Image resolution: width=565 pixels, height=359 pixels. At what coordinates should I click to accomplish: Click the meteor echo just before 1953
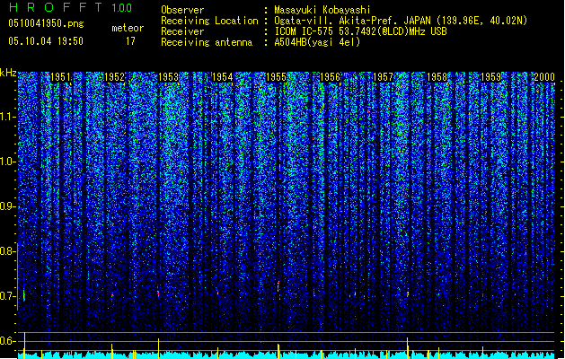click(x=158, y=293)
